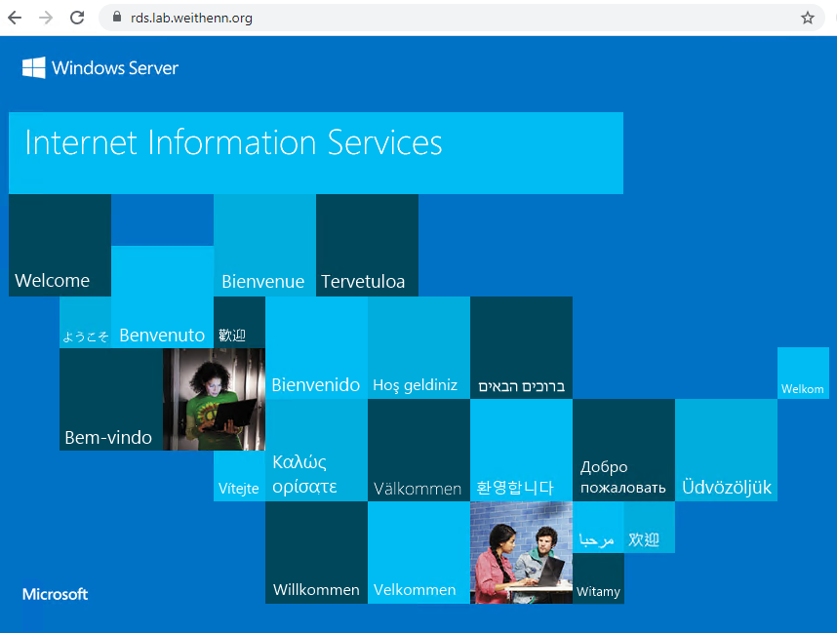Click the Üdvözöljük tile
The width and height of the screenshot is (837, 633).
click(727, 450)
